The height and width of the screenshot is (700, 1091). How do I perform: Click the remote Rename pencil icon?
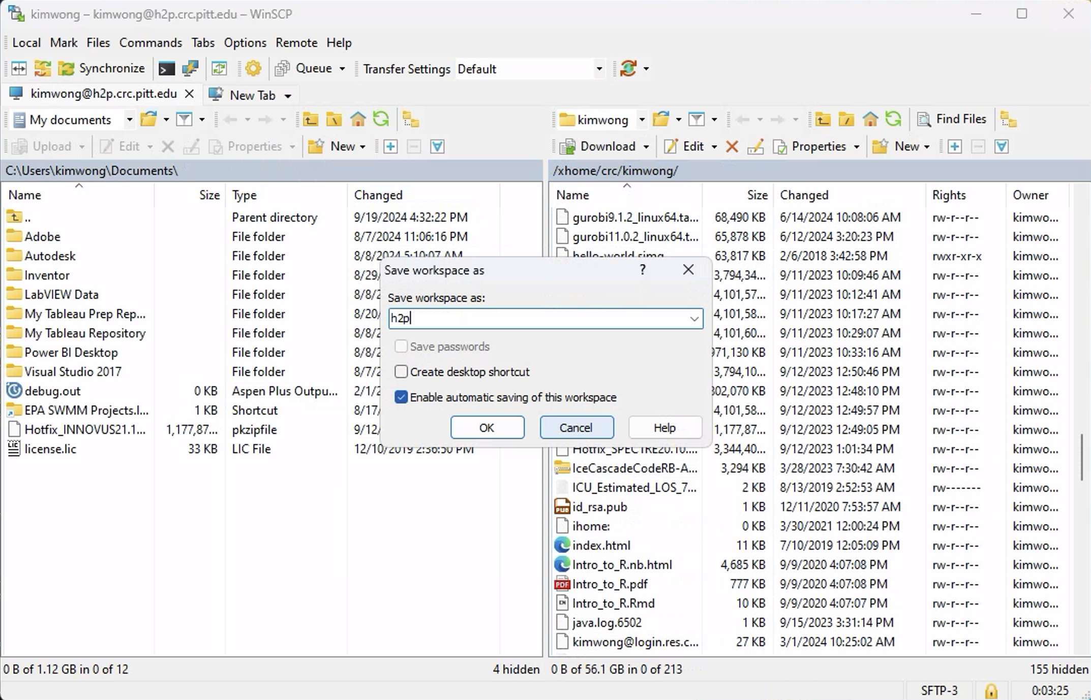[755, 147]
